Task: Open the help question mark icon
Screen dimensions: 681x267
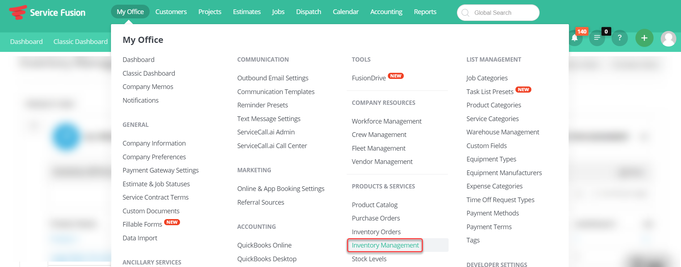Action: coord(620,38)
